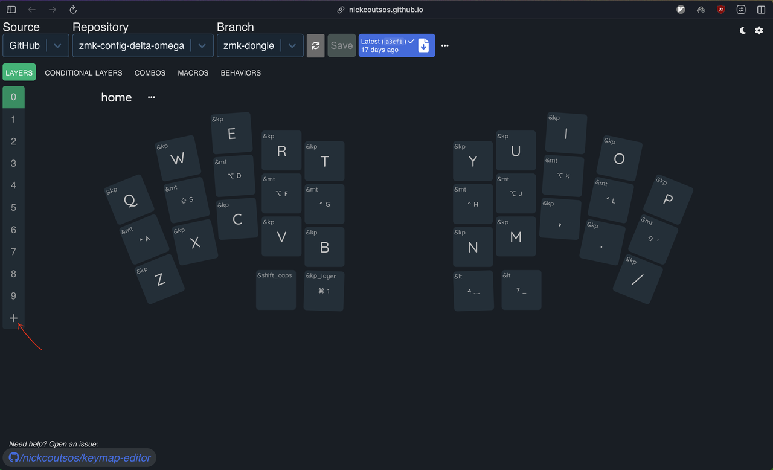
Task: Click the Save button
Action: pyautogui.click(x=342, y=45)
